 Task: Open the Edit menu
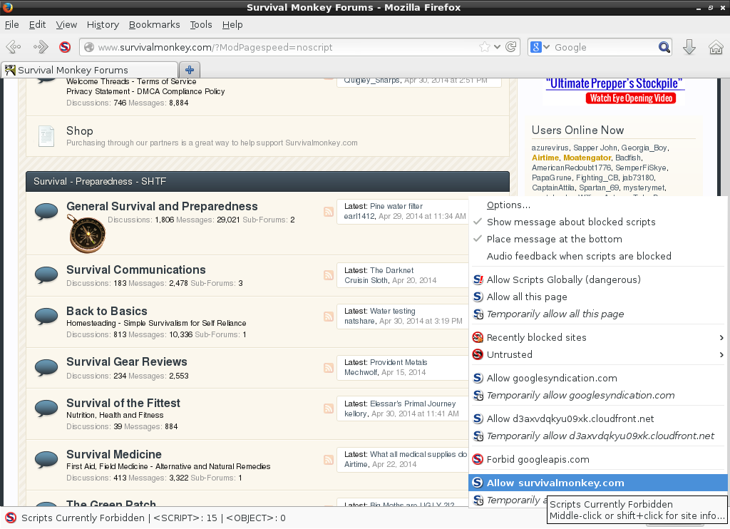point(37,25)
